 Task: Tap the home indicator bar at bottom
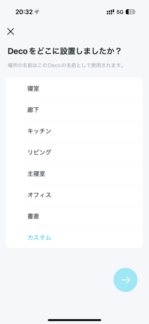74,320
